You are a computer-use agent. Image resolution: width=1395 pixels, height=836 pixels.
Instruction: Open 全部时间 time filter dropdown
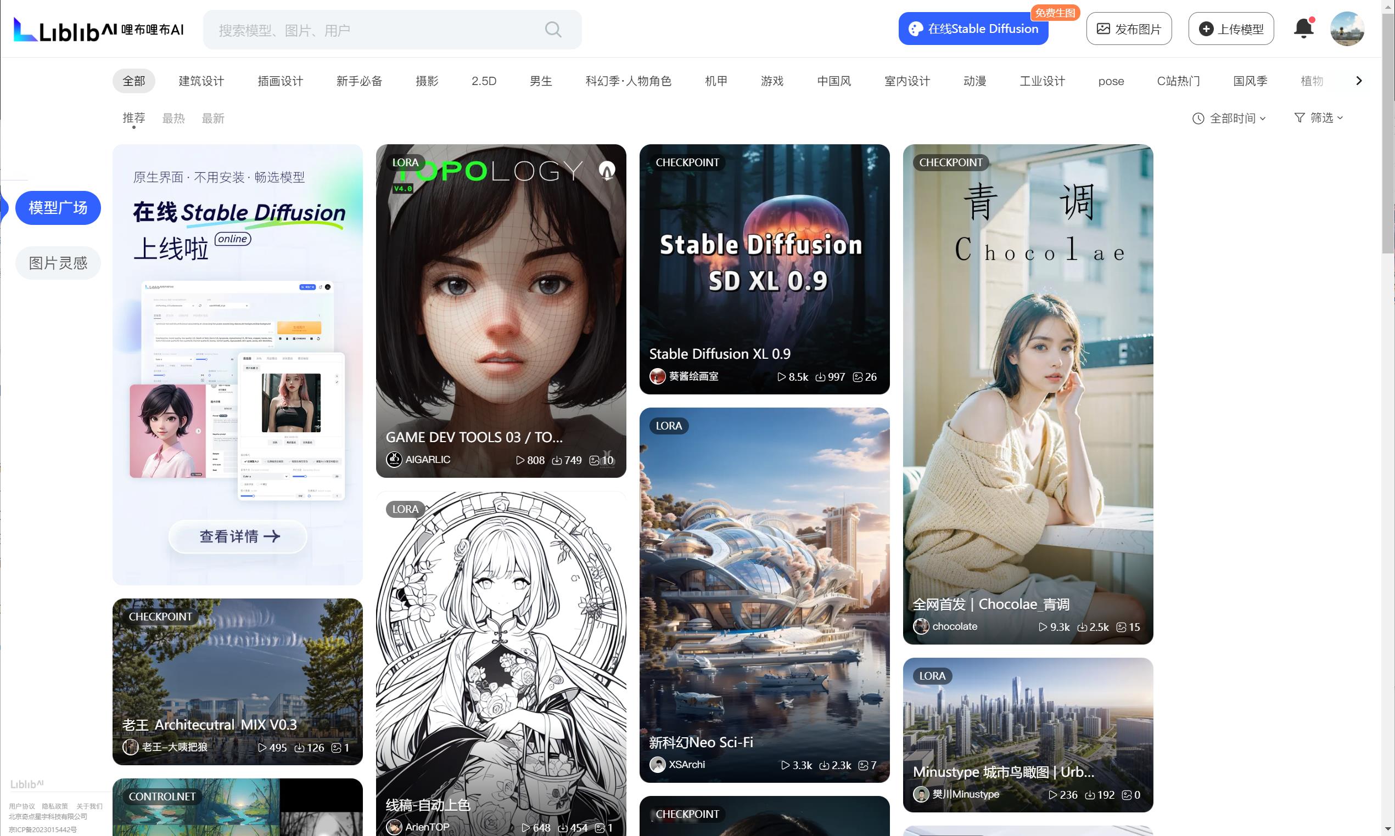tap(1229, 118)
